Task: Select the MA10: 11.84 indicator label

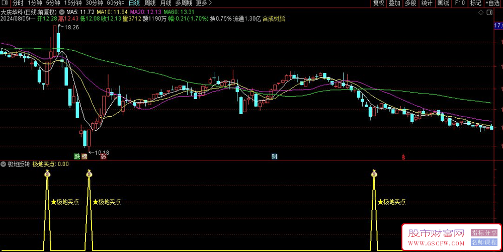Action: (112, 12)
